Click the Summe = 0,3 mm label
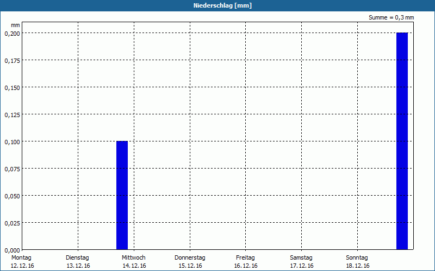435x271 pixels. click(391, 17)
